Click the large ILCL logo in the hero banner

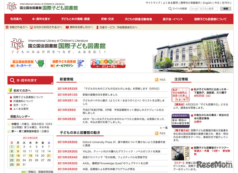tap(17, 44)
